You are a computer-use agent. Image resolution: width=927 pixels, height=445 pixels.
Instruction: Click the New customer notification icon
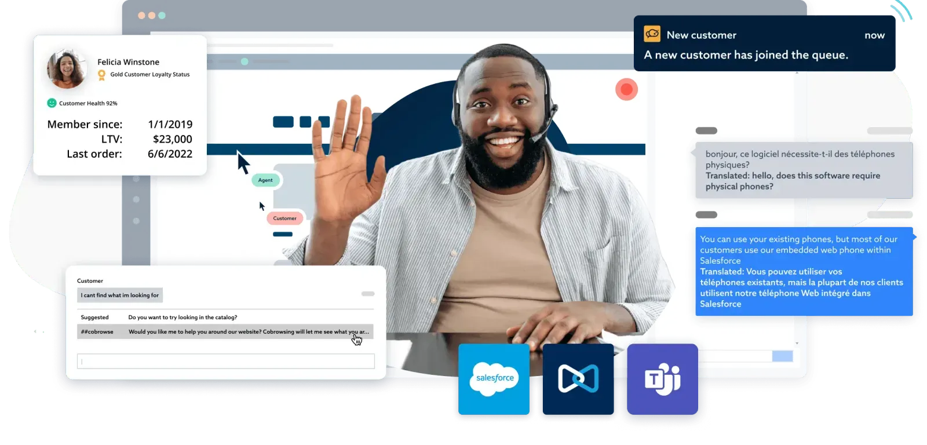pyautogui.click(x=652, y=34)
